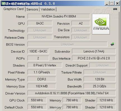
Task: Click the Texture Fillrate Unknown field
Action: tap(100, 72)
